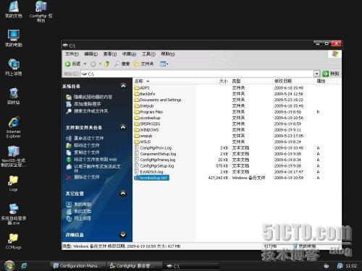Open the Internet Explorer desktop icon
This screenshot has width=362, height=271.
coord(14,127)
